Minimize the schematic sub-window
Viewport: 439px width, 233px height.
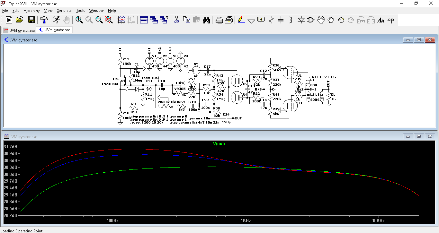[x=408, y=40]
